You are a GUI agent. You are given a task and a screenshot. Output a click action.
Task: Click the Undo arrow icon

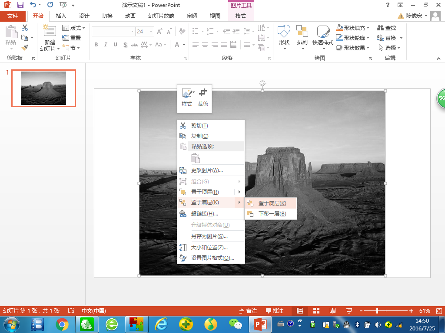tap(33, 4)
